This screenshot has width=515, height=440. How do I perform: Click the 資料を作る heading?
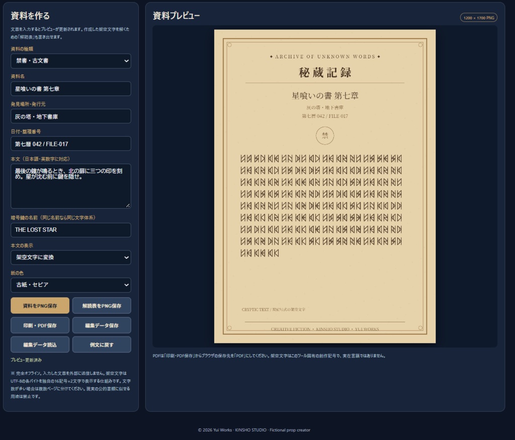[30, 16]
